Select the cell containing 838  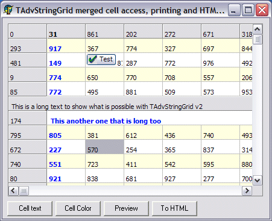105,176
